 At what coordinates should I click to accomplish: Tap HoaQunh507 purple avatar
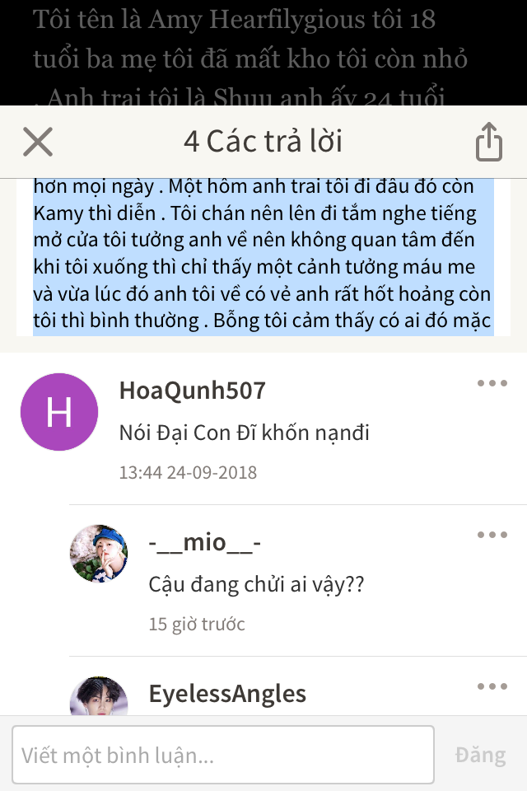59,412
